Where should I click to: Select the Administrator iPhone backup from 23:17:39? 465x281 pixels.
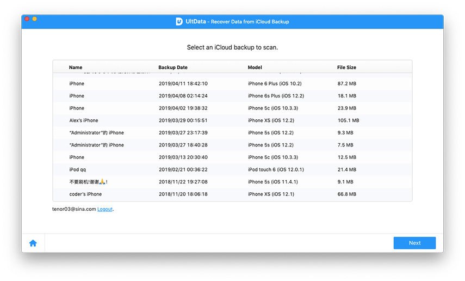click(232, 132)
